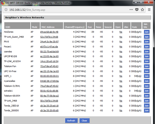This screenshot has width=155, height=124.
Task: Open MAC address c8:3a:35:20:00:d0 link
Action: click(x=49, y=110)
